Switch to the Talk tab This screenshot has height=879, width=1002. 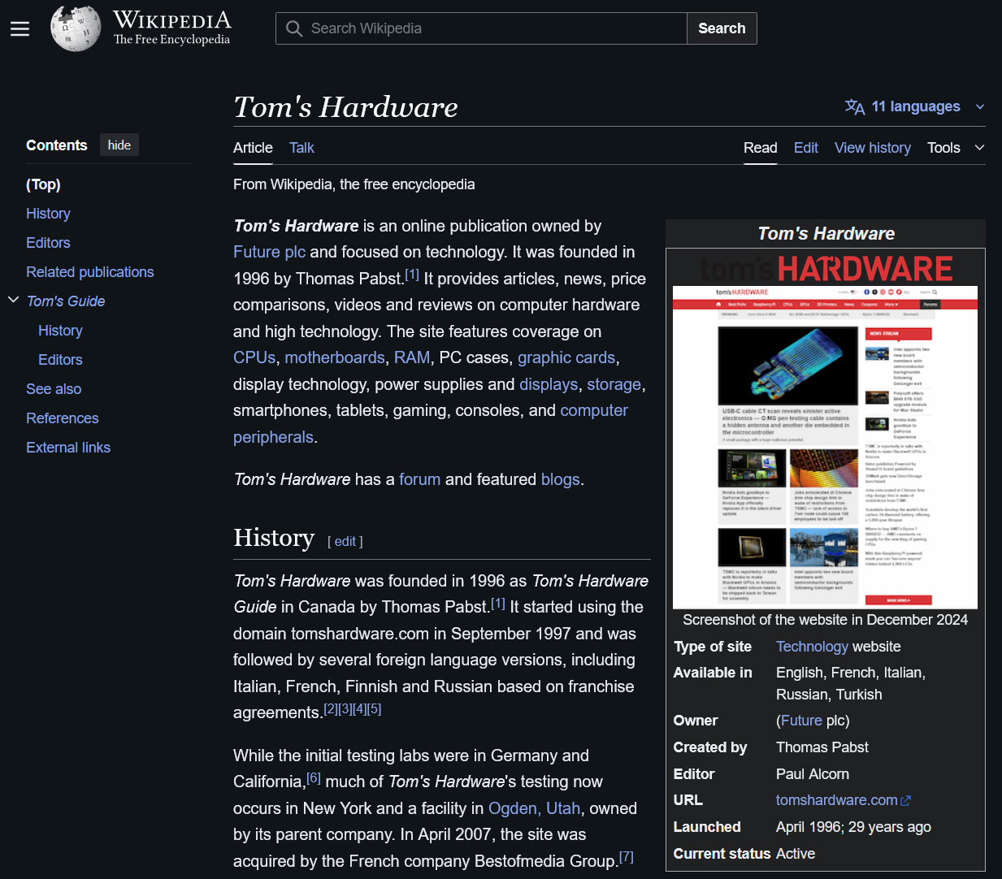[x=301, y=148]
